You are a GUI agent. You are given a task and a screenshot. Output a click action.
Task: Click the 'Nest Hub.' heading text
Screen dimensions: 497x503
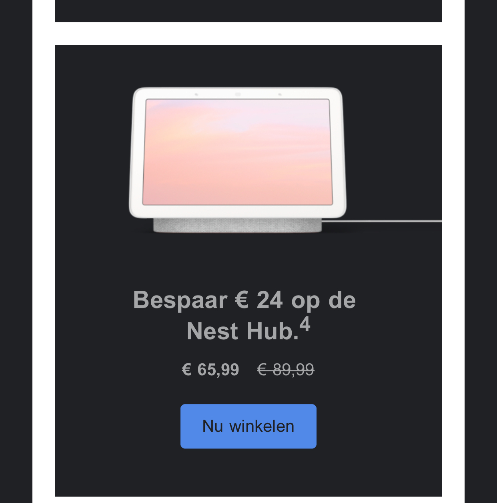click(243, 331)
